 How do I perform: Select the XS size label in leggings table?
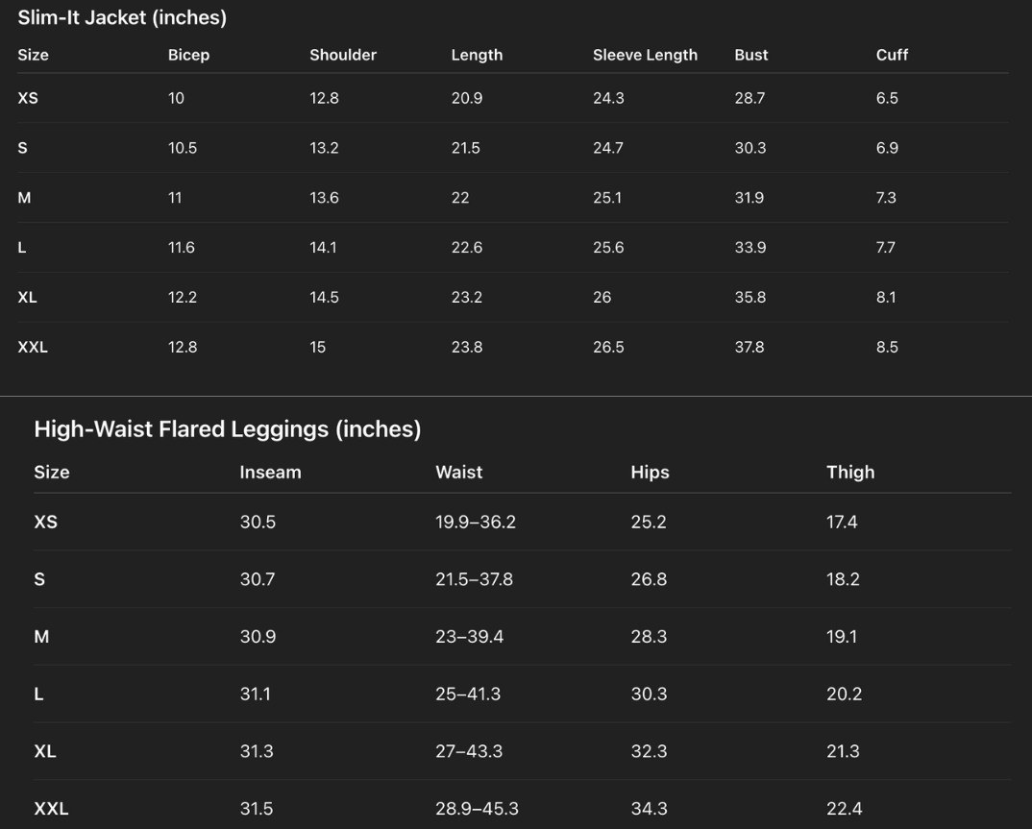[45, 522]
